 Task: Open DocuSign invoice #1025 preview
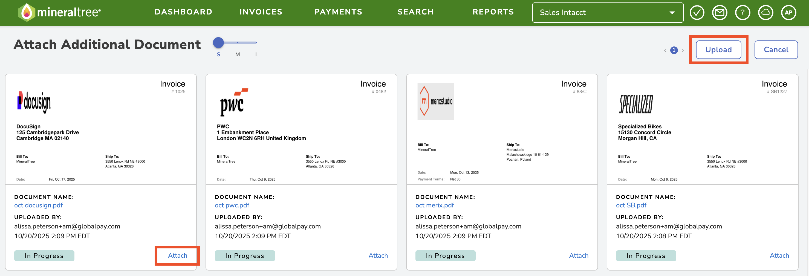click(101, 129)
